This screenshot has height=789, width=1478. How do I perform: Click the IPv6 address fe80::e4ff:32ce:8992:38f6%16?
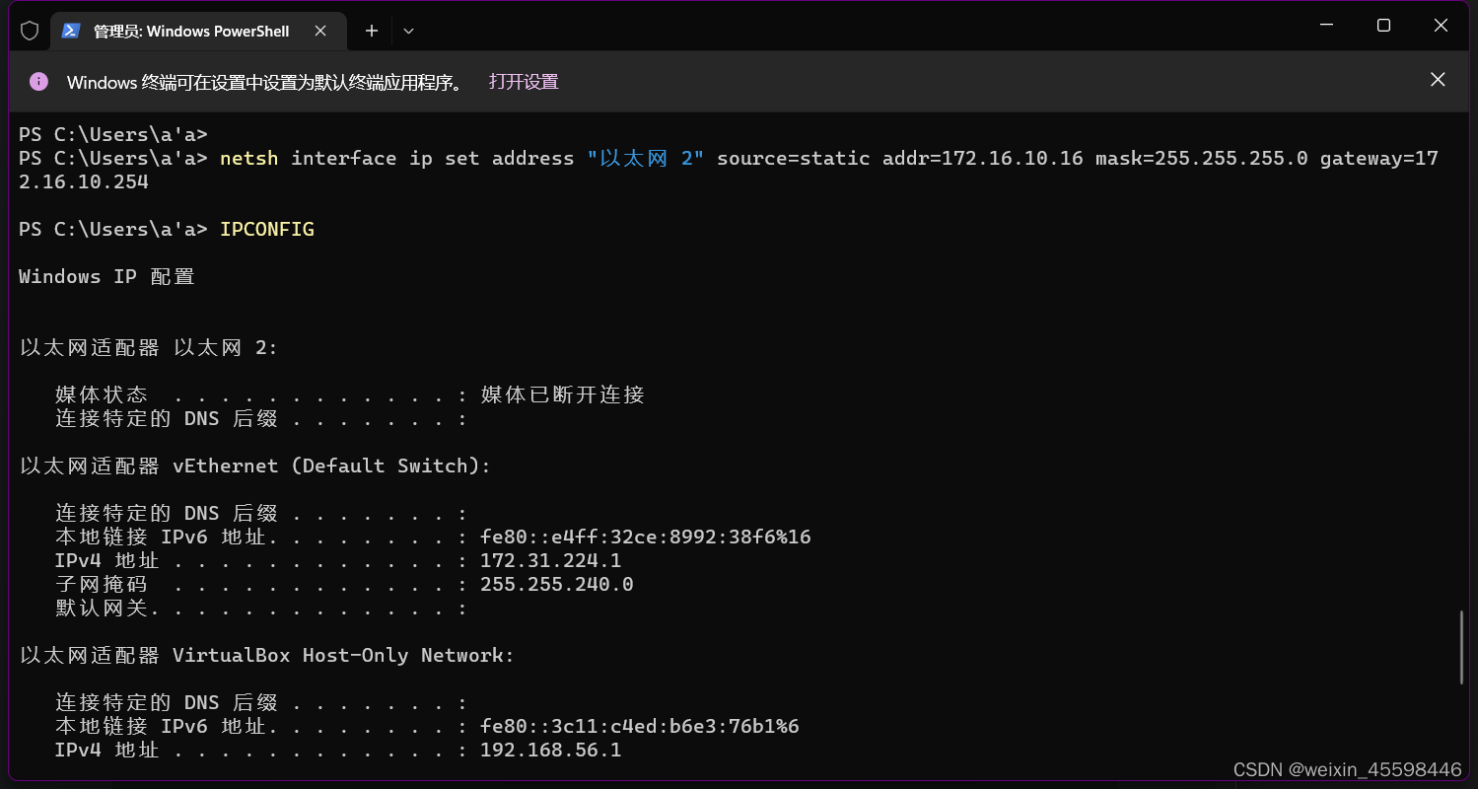point(646,537)
